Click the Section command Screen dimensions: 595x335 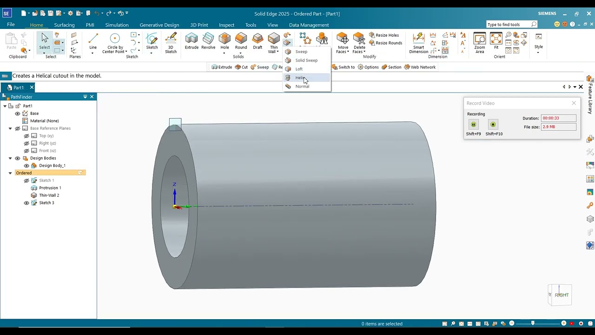391,67
